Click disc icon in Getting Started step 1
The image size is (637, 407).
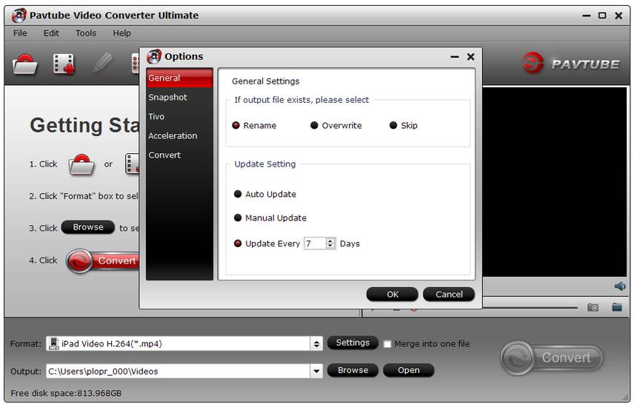[81, 164]
